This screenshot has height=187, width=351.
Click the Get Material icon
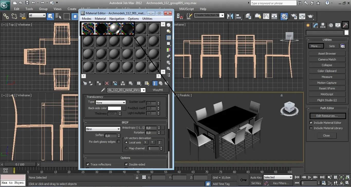(85, 83)
